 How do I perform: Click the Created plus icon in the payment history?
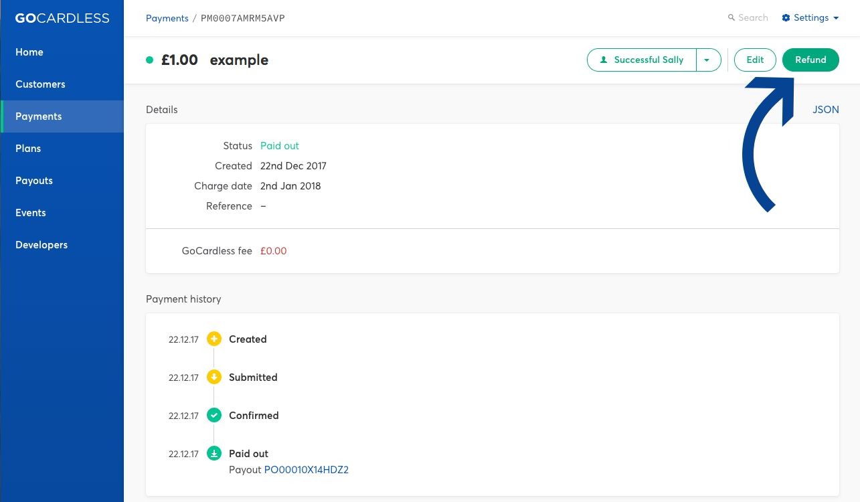(214, 339)
